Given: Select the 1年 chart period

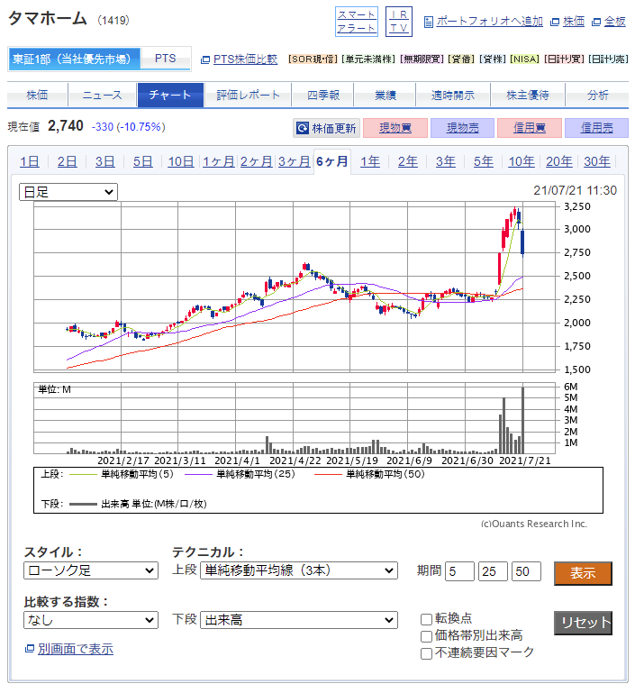Looking at the screenshot, I should coord(370,161).
